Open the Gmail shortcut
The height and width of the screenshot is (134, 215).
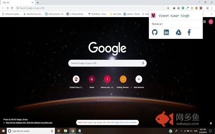click(x=92, y=79)
